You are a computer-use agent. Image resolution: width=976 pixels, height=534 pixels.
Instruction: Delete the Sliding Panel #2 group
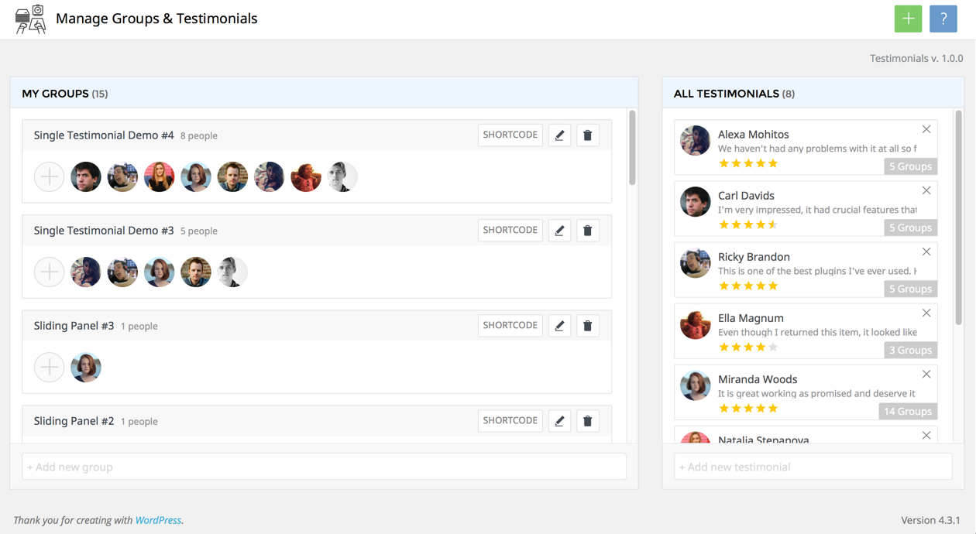587,421
